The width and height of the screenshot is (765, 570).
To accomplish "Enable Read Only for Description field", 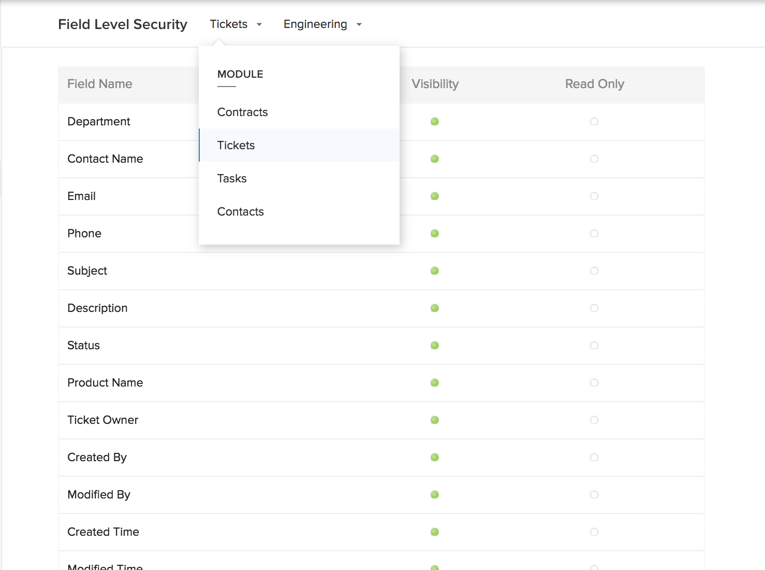I will 594,308.
